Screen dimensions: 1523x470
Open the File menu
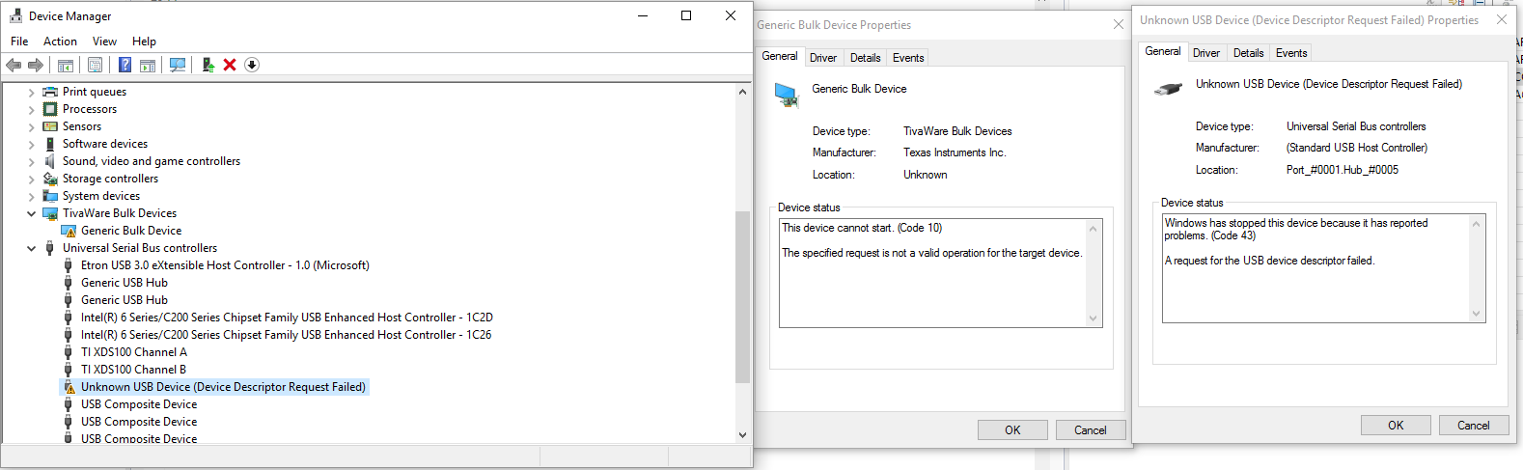tap(19, 41)
